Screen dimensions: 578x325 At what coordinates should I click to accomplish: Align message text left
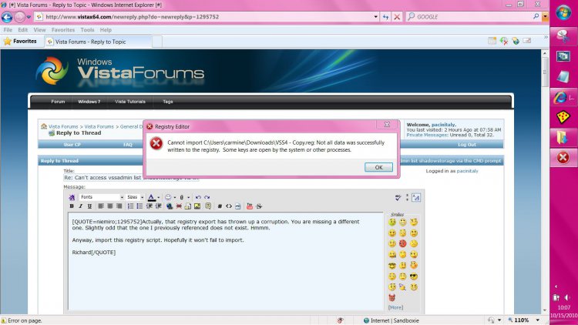(101, 206)
